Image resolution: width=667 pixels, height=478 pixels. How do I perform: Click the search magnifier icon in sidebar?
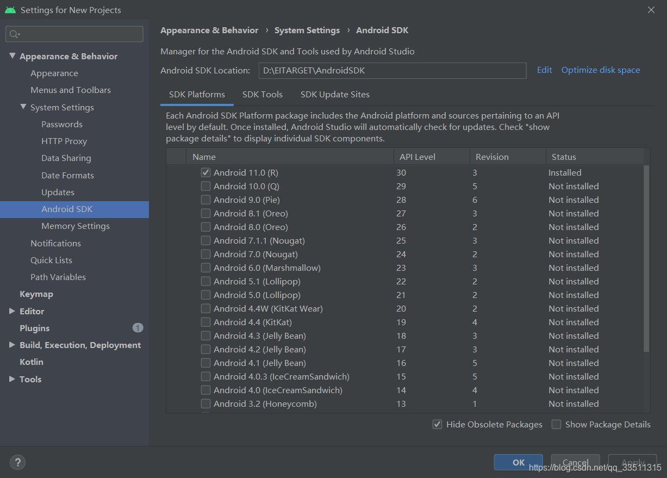click(15, 34)
